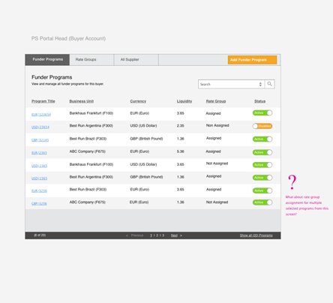Image resolution: width=333 pixels, height=303 pixels.
Task: Switch to the Funder Programs tab
Action: 47,59
